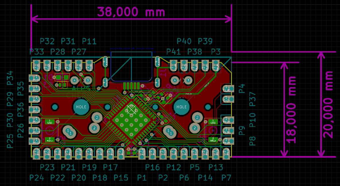The height and width of the screenshot is (186, 340).
Task: Click the right HOLE mounting pad
Action: tap(181, 107)
